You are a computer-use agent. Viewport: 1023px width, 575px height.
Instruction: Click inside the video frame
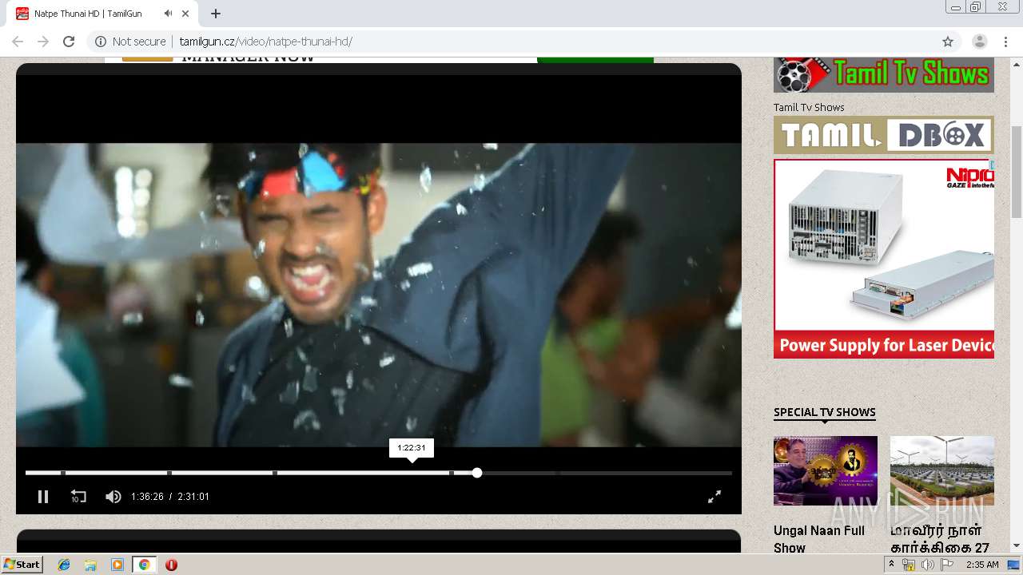379,295
